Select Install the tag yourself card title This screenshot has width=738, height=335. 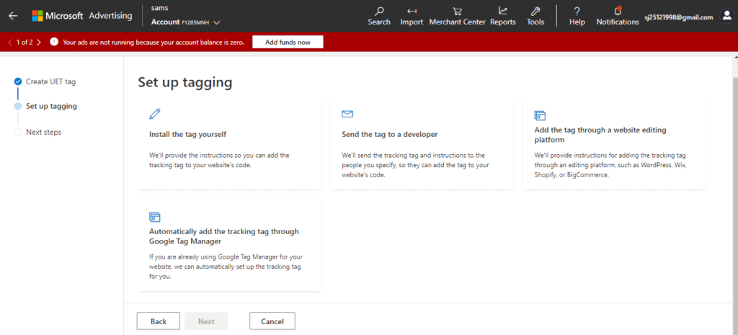[188, 134]
